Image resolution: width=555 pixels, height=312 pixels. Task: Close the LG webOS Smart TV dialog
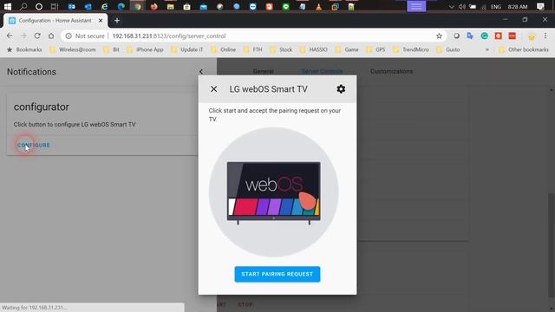click(214, 89)
